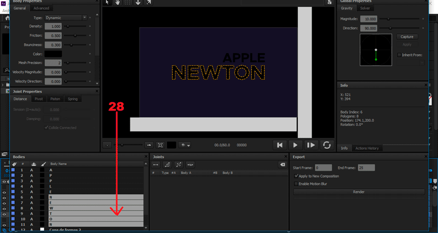Click the zoom out minus button
This screenshot has width=438, height=233.
[107, 145]
